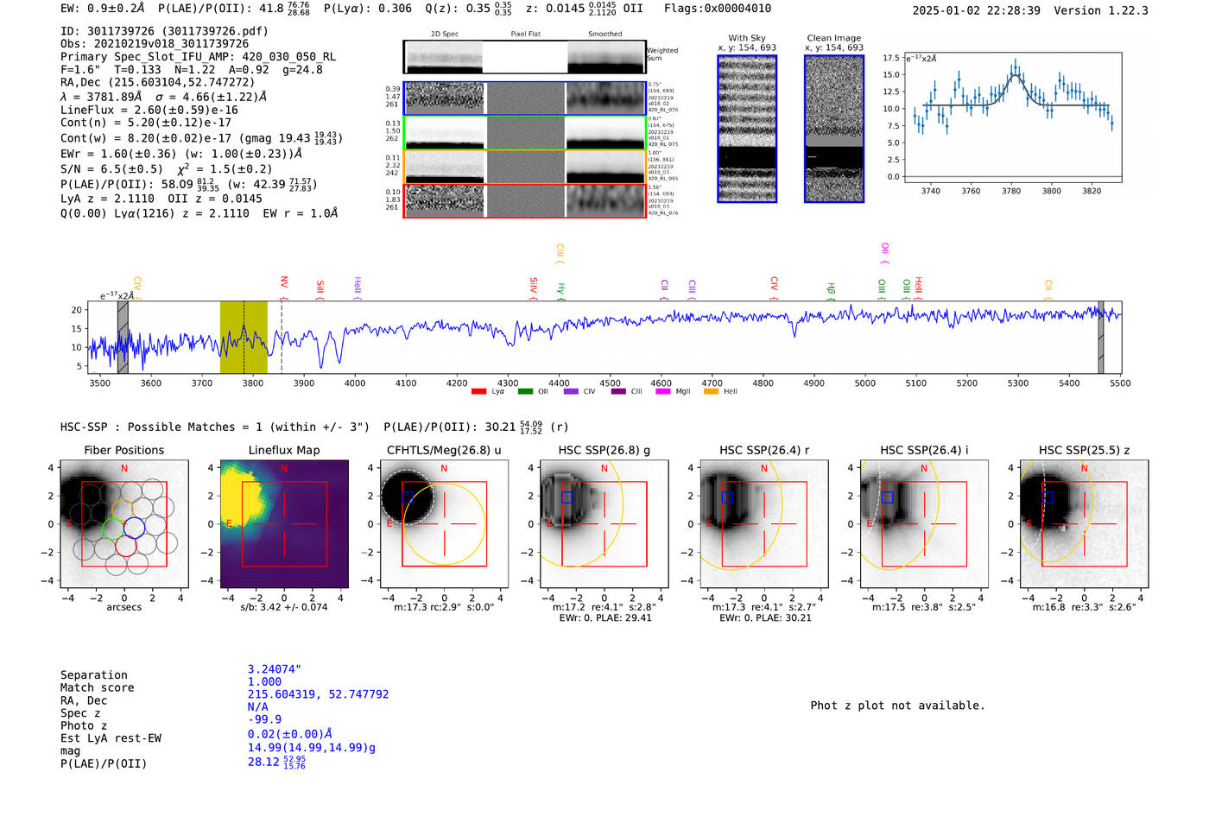Open the HSC SSP(26.4) i cutout
Image resolution: width=1209 pixels, height=823 pixels.
click(924, 524)
